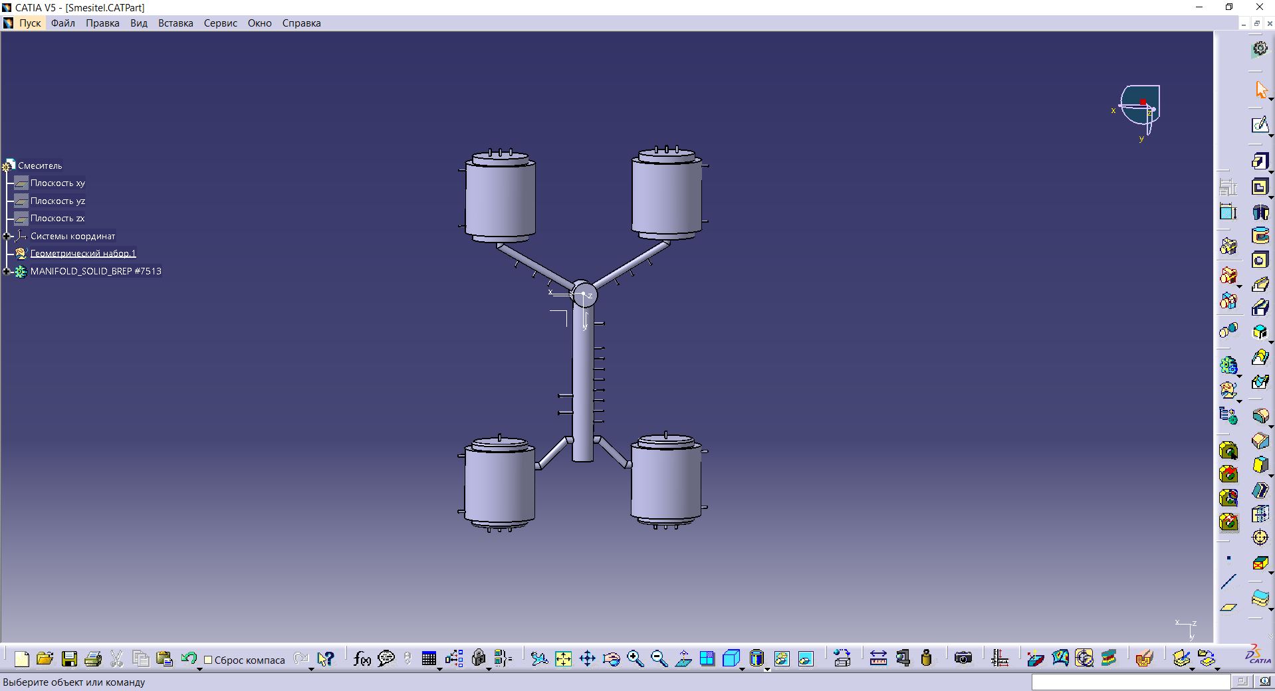The image size is (1275, 691).
Task: Open the Formula f(x) tool
Action: coord(362,658)
